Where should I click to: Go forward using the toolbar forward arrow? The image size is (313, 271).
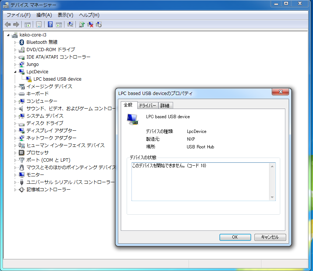(x=16, y=25)
